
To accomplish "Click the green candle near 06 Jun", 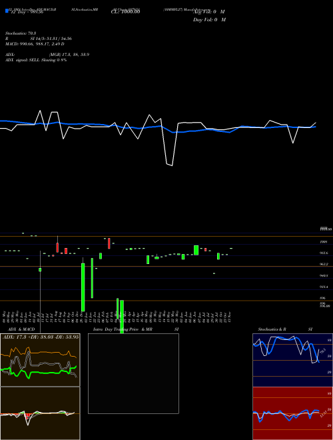I will click(196, 250).
